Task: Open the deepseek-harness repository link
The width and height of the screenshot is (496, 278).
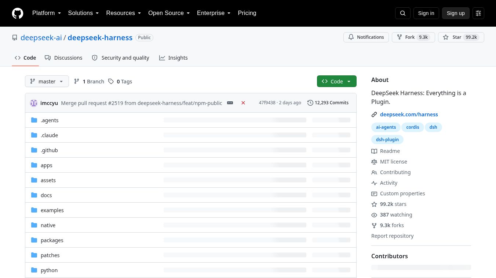Action: pyautogui.click(x=100, y=38)
